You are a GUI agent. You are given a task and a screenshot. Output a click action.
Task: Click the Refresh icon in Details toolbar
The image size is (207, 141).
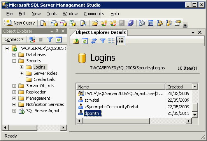point(85,41)
